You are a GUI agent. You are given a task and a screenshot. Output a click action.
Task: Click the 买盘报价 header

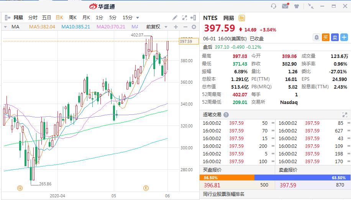coord(212,170)
